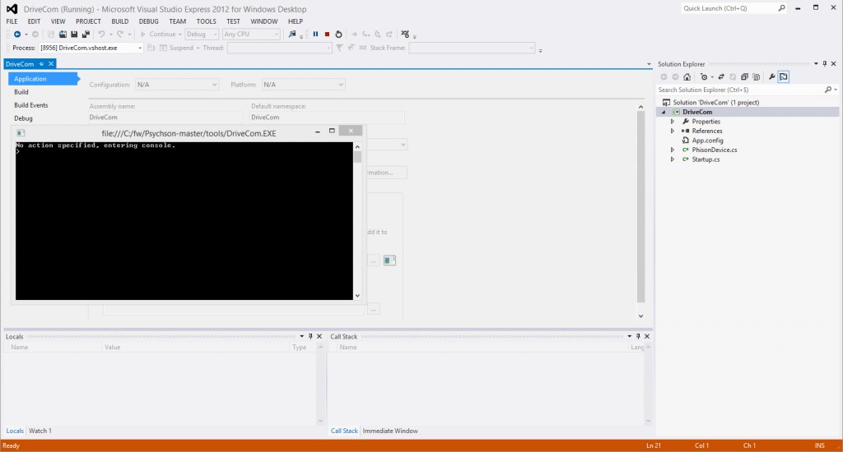Expand the PhisonDevice.cs node
Image resolution: width=843 pixels, height=452 pixels.
click(x=672, y=150)
